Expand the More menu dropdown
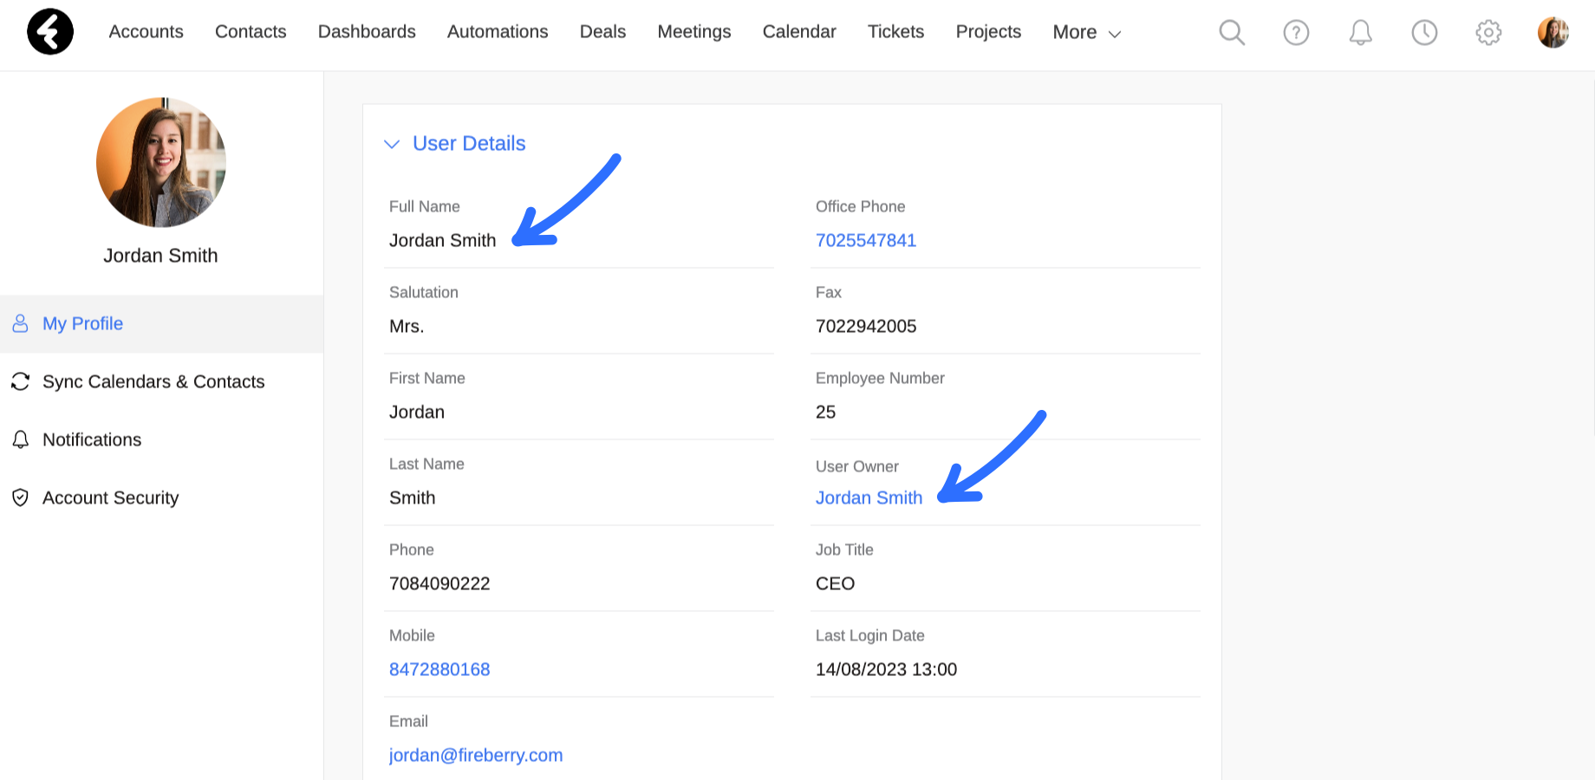This screenshot has height=780, width=1595. click(x=1087, y=32)
